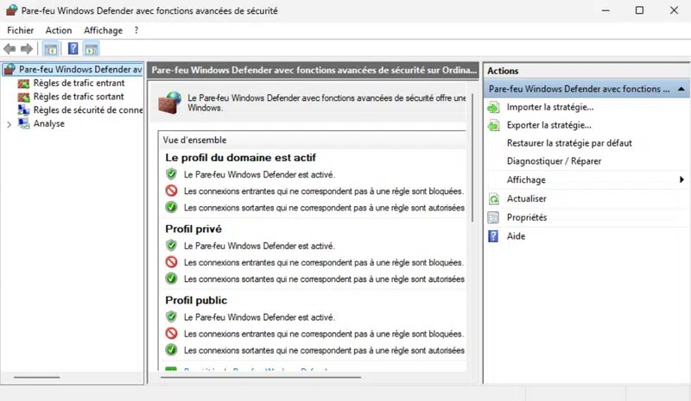
Task: Open the Fichier menu
Action: [x=20, y=30]
